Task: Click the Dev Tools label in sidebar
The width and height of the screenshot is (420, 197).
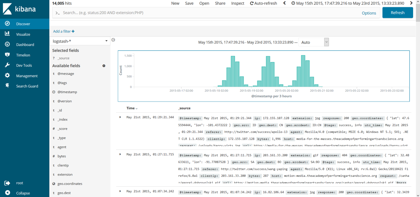Action: coord(24,65)
